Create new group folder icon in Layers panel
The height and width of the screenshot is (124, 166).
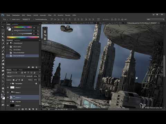tap(29, 109)
